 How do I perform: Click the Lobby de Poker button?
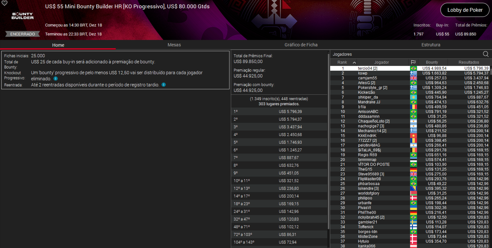point(465,10)
